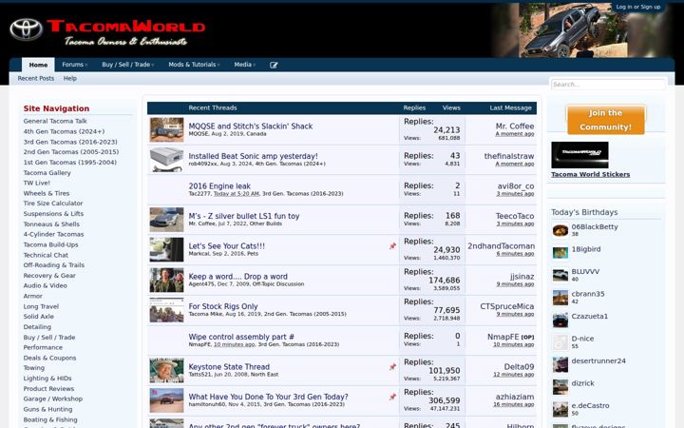Click the Toyota logo icon in the header

point(27,29)
